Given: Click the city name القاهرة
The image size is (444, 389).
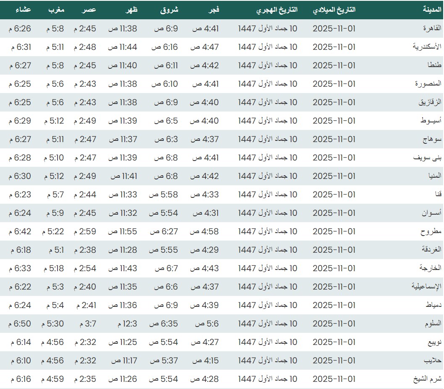Looking at the screenshot, I should click(x=433, y=29).
